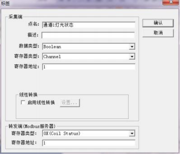
Task: Focus the 采集端 寄存器地址 field
Action: [89, 67]
